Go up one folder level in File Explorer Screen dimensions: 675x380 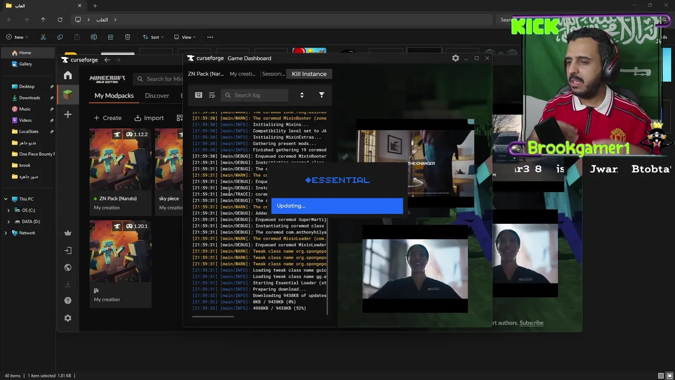(43, 20)
